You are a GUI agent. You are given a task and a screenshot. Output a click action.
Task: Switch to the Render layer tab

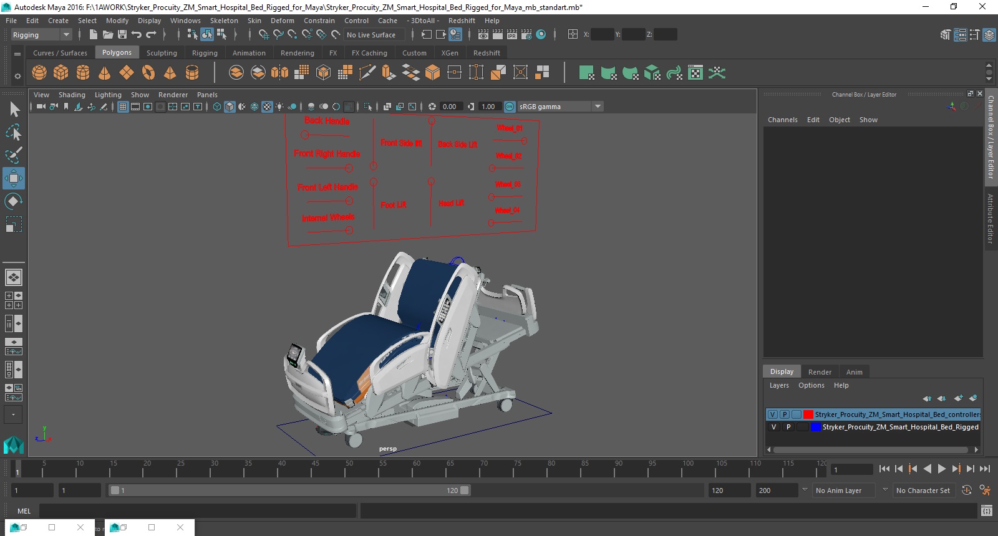coord(820,372)
